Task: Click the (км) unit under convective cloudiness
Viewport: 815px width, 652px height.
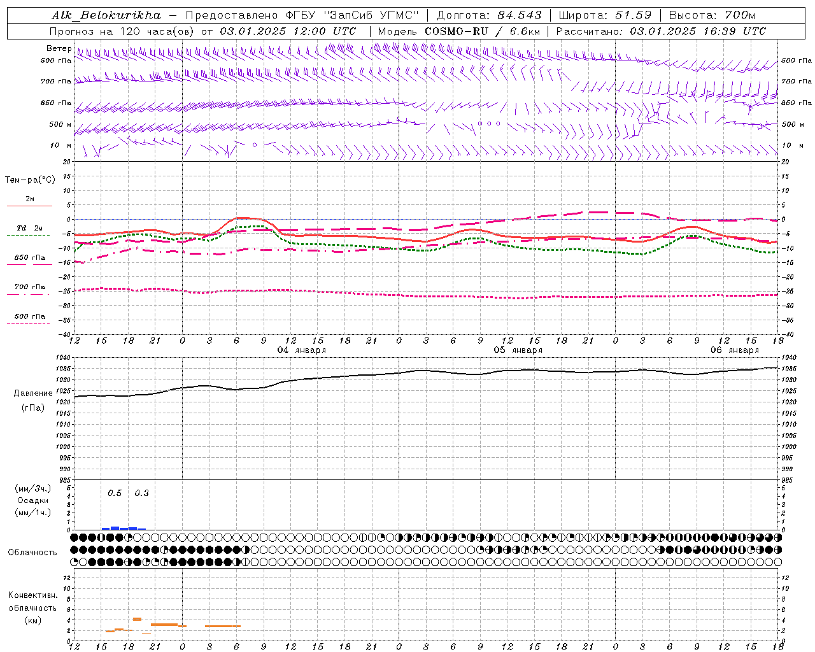Action: [32, 620]
